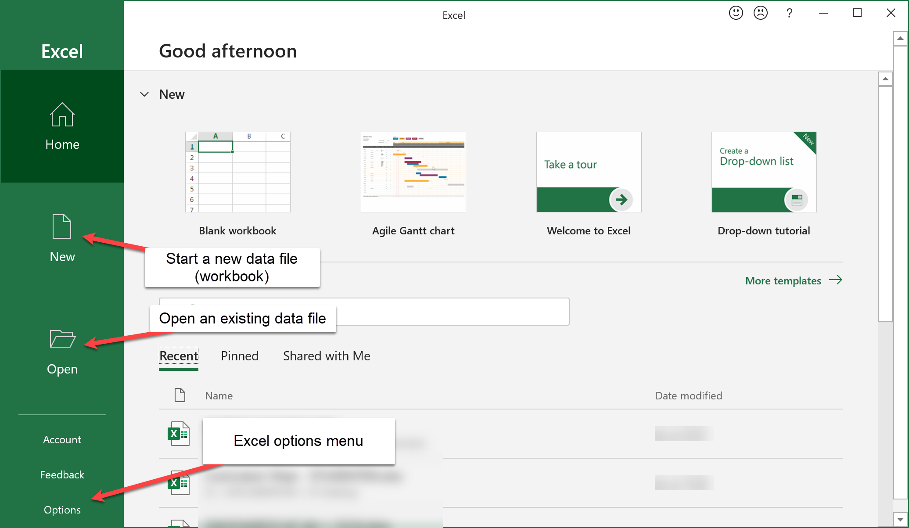Open Excel Options in the sidebar

click(x=62, y=510)
